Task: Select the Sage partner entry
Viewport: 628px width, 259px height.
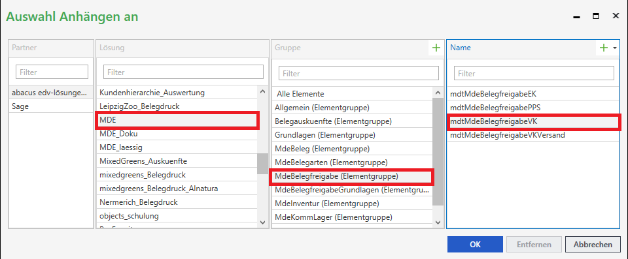Action: click(x=51, y=106)
